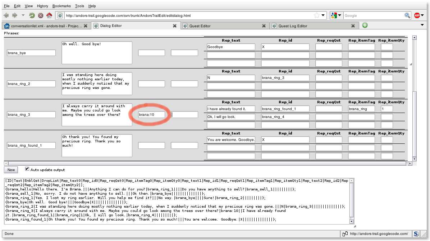
Task: Expand the recent pages history dropdown
Action: click(23, 15)
